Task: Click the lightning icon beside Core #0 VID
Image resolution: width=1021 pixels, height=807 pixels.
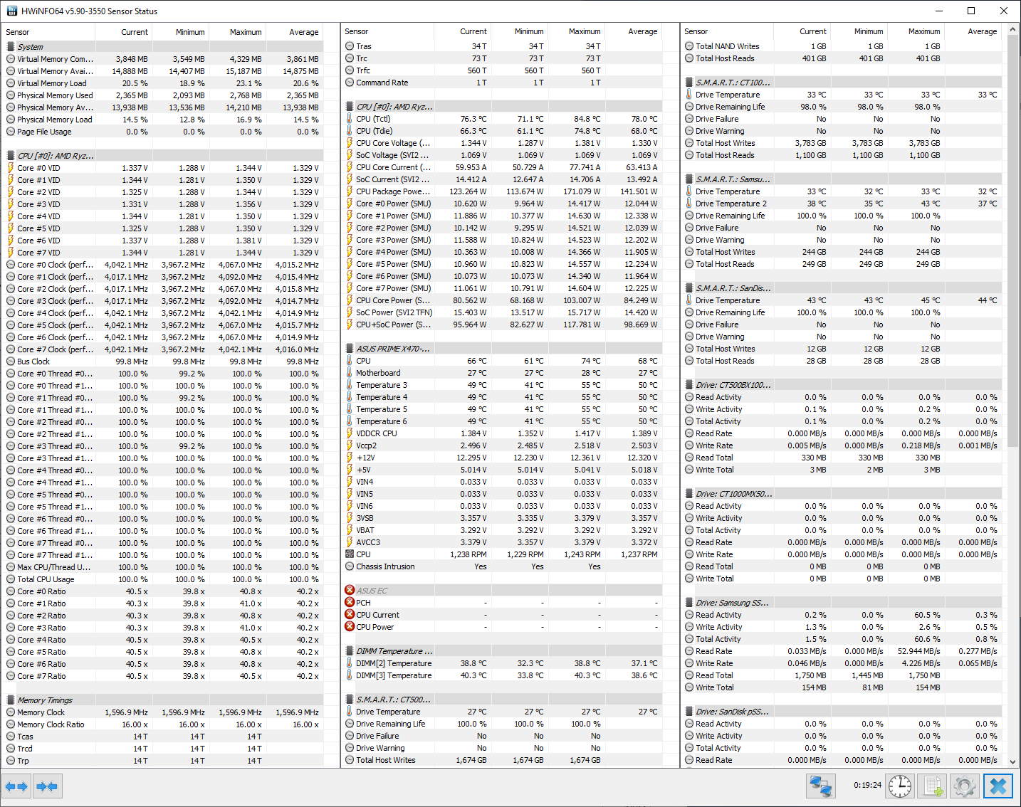Action: pos(11,168)
